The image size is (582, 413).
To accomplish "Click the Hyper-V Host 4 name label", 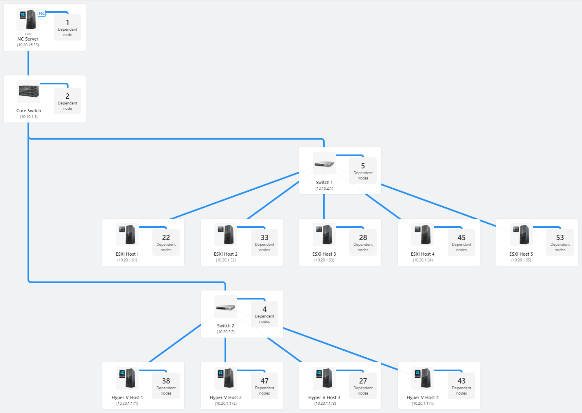I will pos(423,397).
